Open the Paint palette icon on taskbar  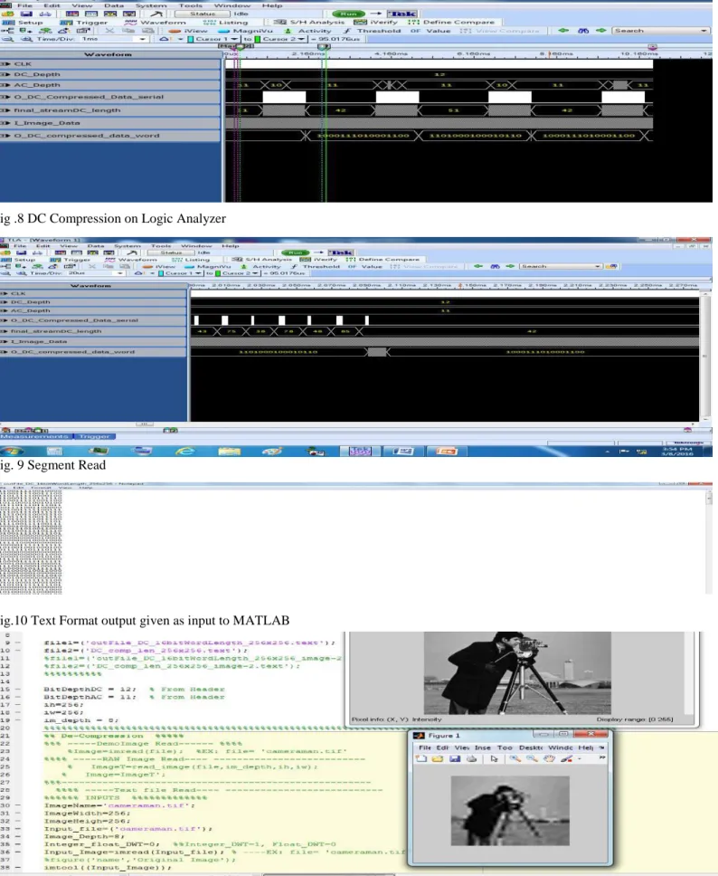point(272,451)
